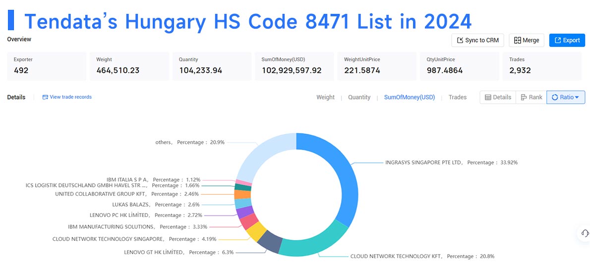Click the Exporter summary card showing 492

47,66
